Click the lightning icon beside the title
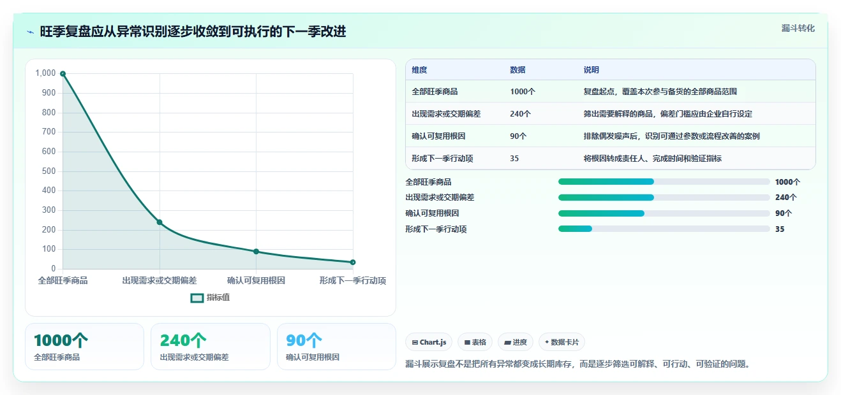Viewport: 841px width, 395px height. tap(30, 32)
